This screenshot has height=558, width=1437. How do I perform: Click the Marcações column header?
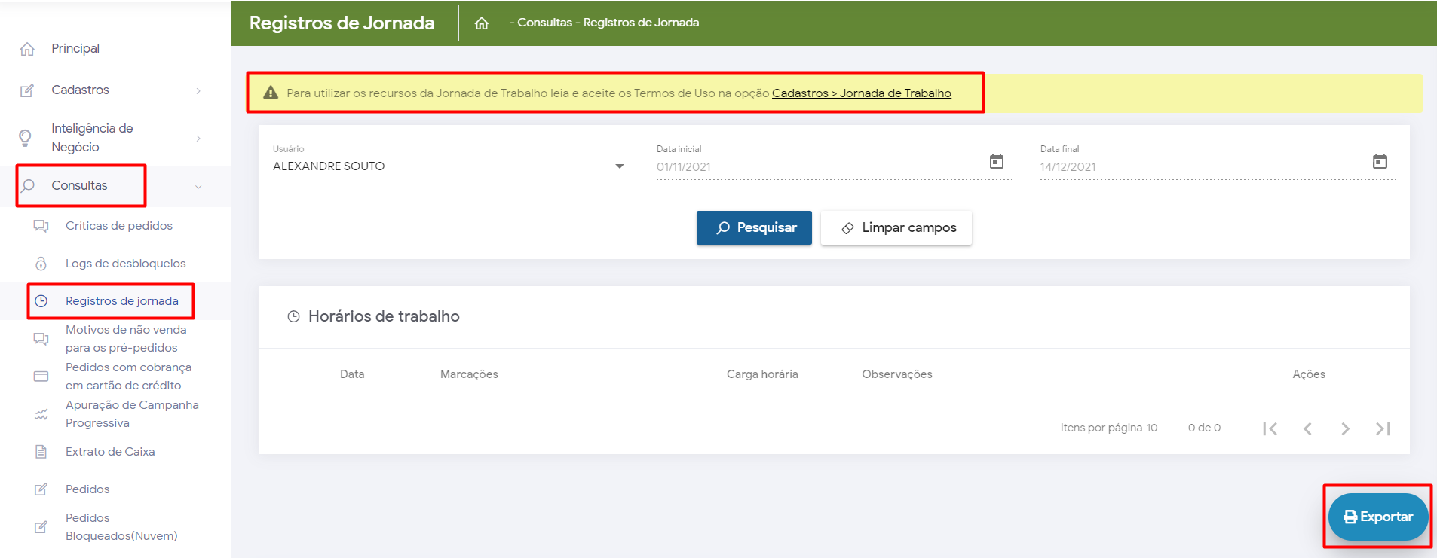pyautogui.click(x=469, y=374)
